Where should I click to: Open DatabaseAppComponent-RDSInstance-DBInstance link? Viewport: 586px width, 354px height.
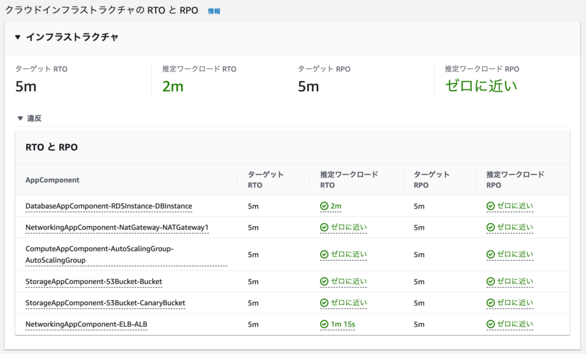point(109,206)
